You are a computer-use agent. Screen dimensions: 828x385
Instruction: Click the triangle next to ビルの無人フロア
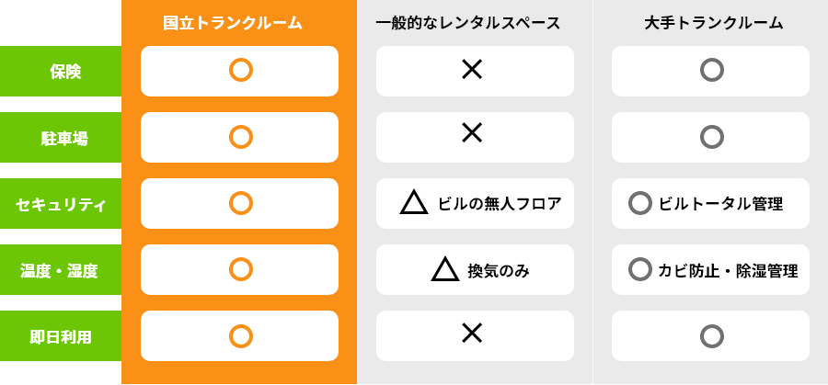tap(414, 202)
